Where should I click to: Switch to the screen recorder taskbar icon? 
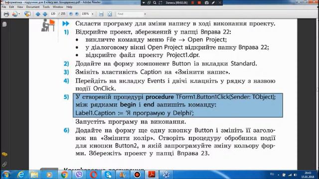(x=137, y=175)
